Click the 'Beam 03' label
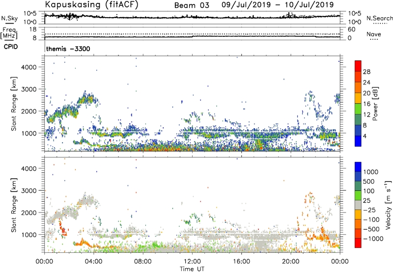This screenshot has height=272, width=393. pos(192,5)
